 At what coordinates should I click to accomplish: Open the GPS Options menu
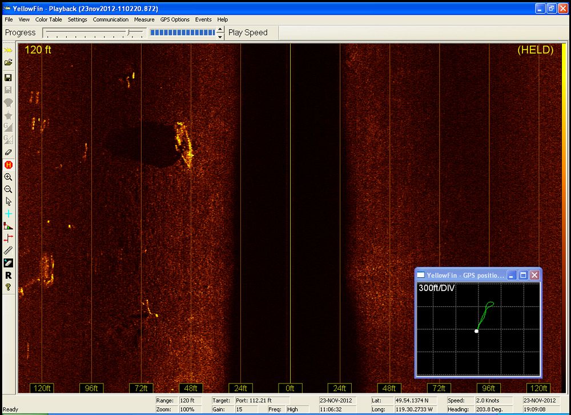(x=175, y=19)
